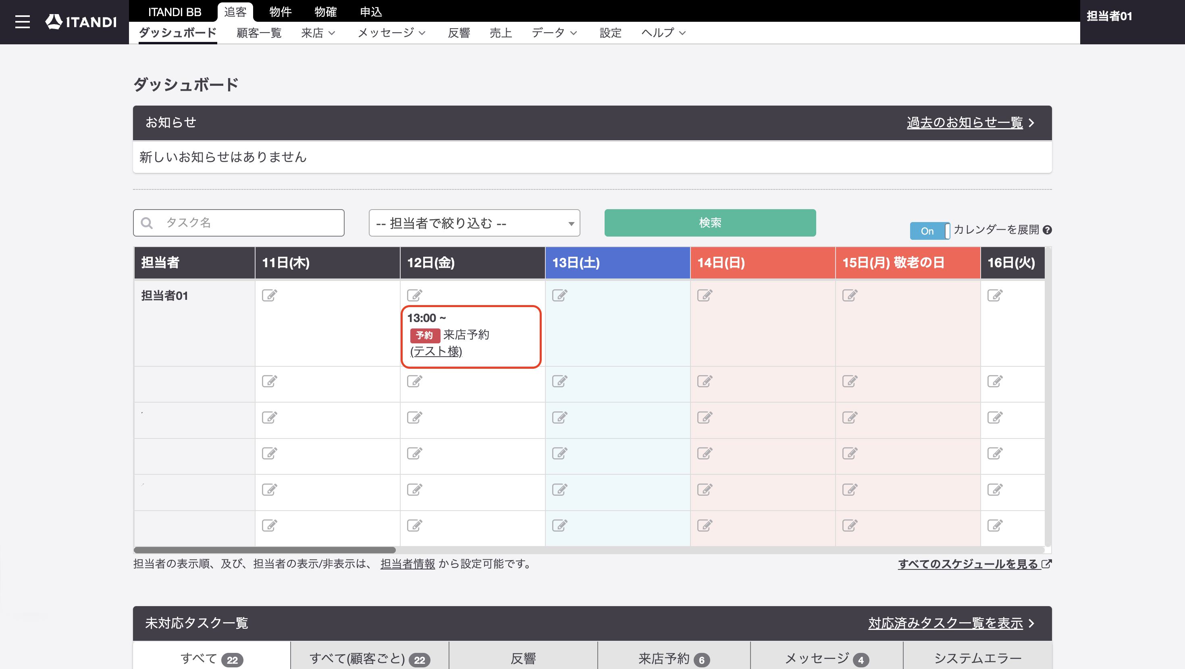Click the 15日(月) 敬老の日 column header
The width and height of the screenshot is (1185, 669).
pyautogui.click(x=908, y=262)
